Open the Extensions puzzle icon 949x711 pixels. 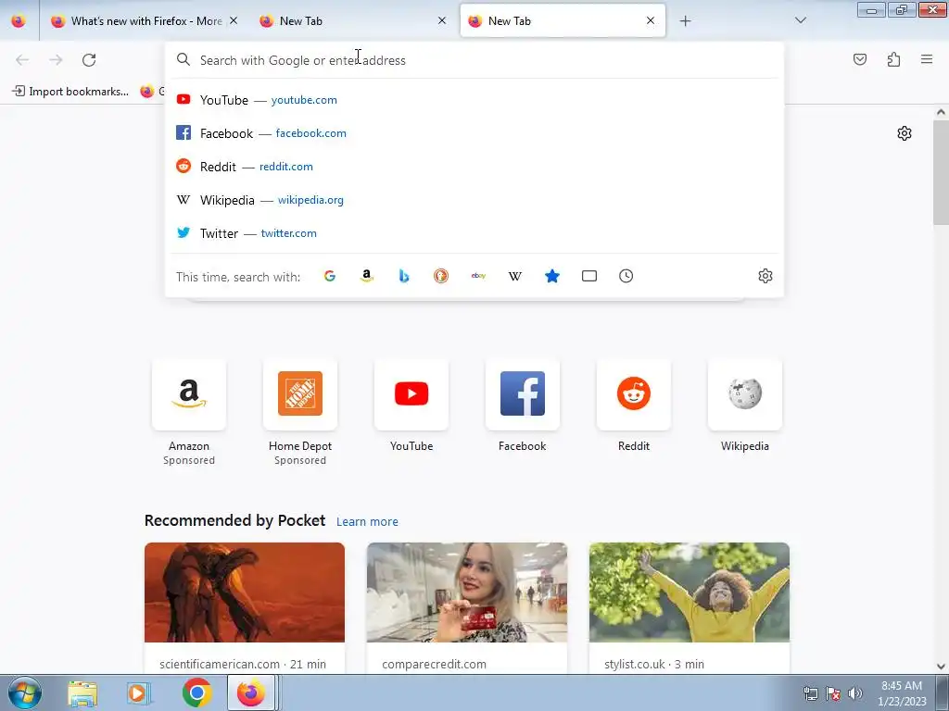893,59
